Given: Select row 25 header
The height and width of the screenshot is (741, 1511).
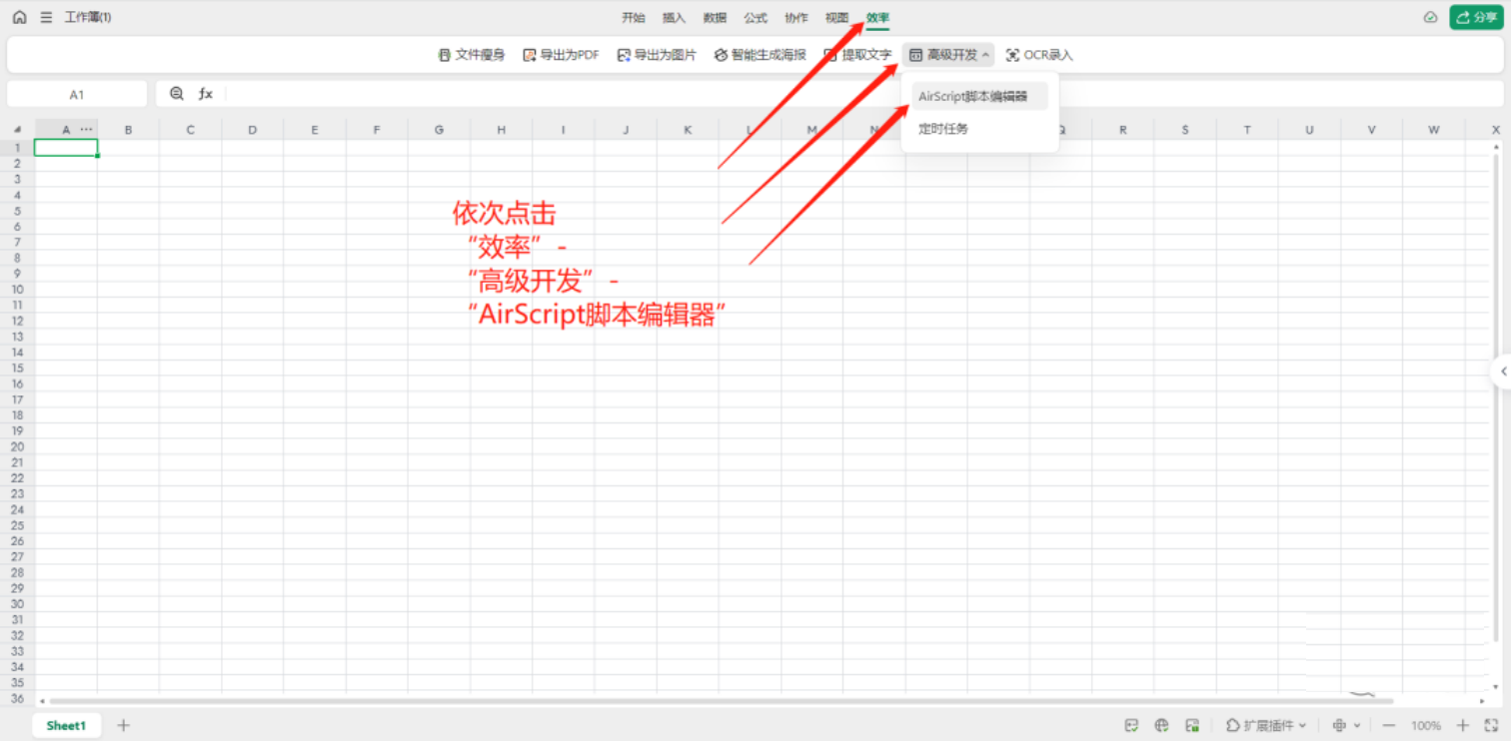Looking at the screenshot, I should pos(17,525).
